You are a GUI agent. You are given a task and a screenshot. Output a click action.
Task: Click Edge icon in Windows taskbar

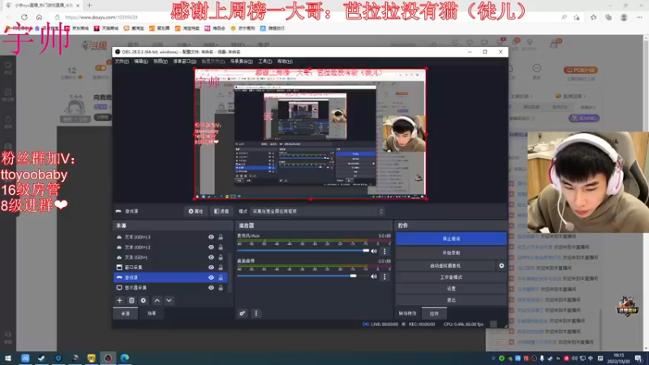point(125,358)
